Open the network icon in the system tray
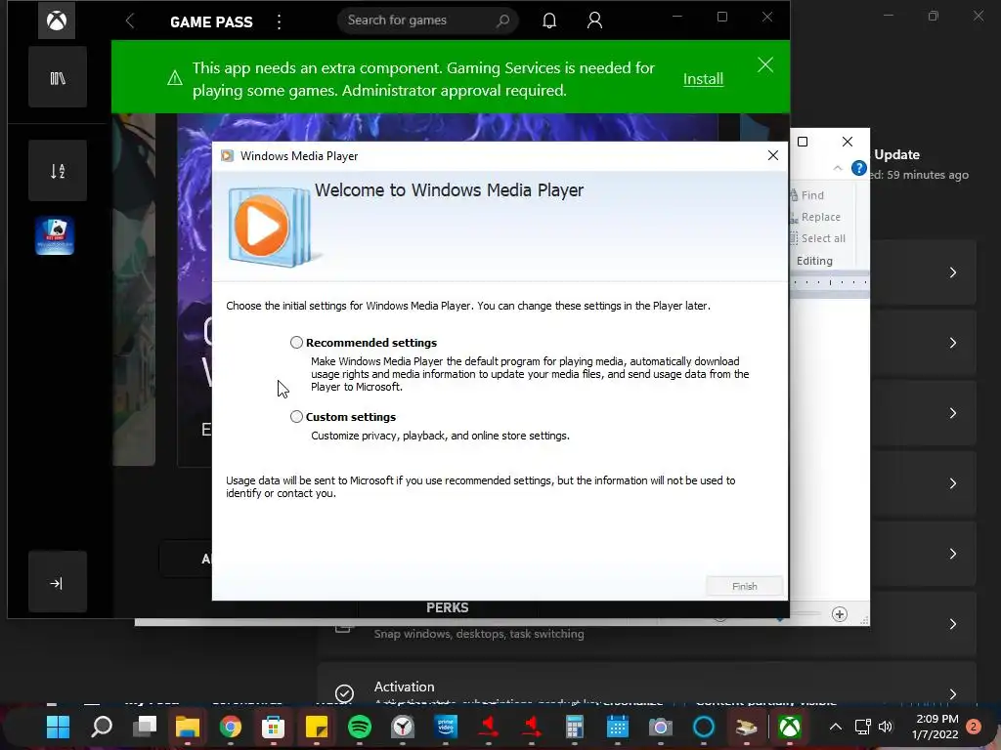The image size is (1001, 750). click(862, 727)
